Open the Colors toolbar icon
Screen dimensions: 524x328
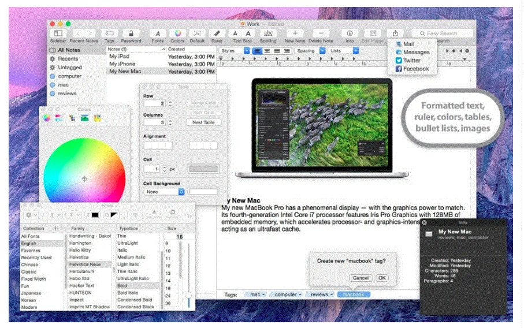[177, 33]
